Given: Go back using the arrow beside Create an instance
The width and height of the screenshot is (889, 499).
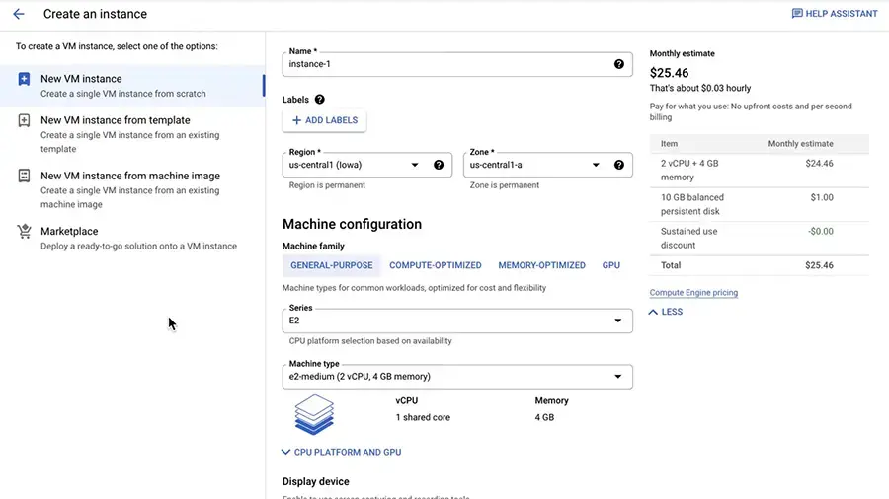Looking at the screenshot, I should point(19,14).
